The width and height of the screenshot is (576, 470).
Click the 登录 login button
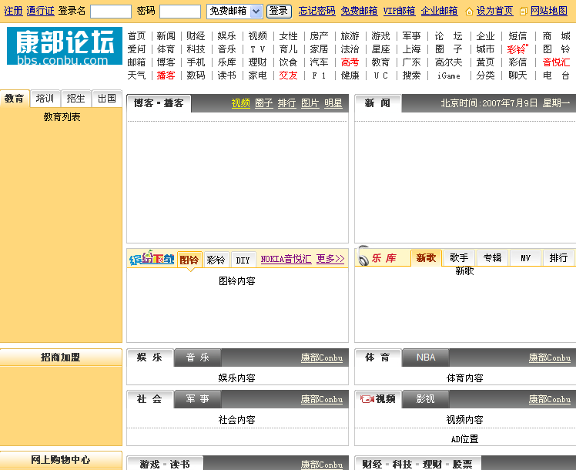coord(279,12)
